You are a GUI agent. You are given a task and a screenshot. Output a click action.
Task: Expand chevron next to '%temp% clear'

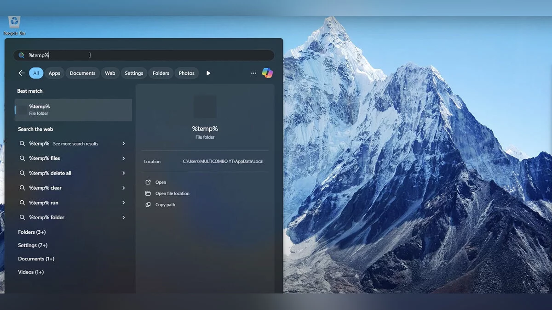[x=124, y=188]
